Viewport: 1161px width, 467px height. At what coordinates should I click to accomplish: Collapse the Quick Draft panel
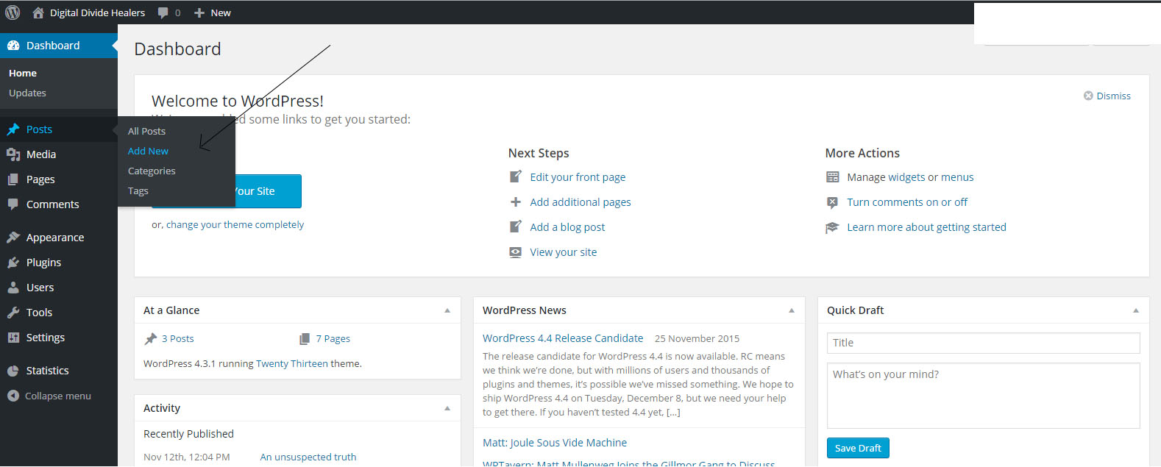pos(1136,310)
